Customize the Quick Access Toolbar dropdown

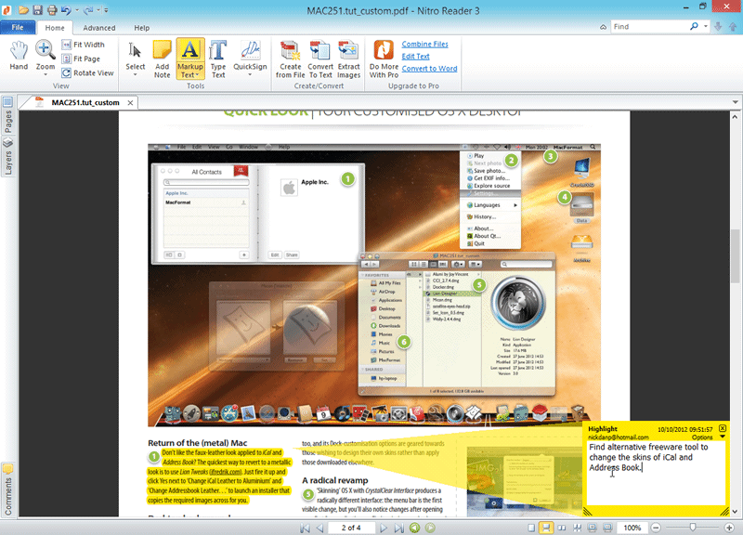tap(106, 9)
